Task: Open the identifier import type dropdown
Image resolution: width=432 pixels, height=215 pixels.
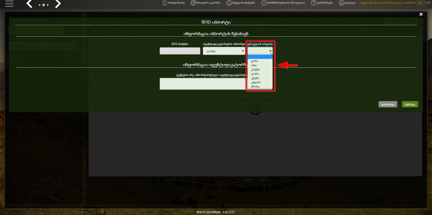Action: (x=224, y=51)
